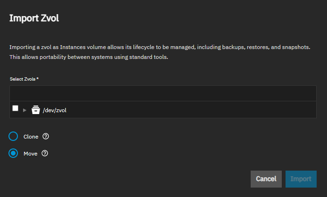This screenshot has width=327, height=197.
Task: Open the help tooltip next to Move
Action: click(45, 153)
